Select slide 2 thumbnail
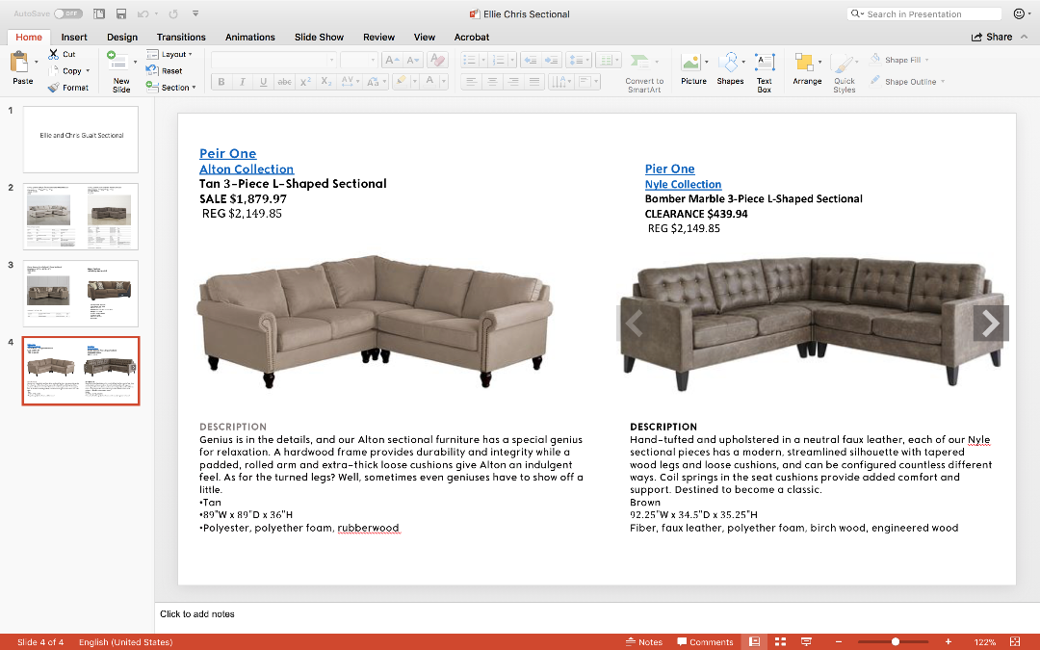 pyautogui.click(x=81, y=217)
